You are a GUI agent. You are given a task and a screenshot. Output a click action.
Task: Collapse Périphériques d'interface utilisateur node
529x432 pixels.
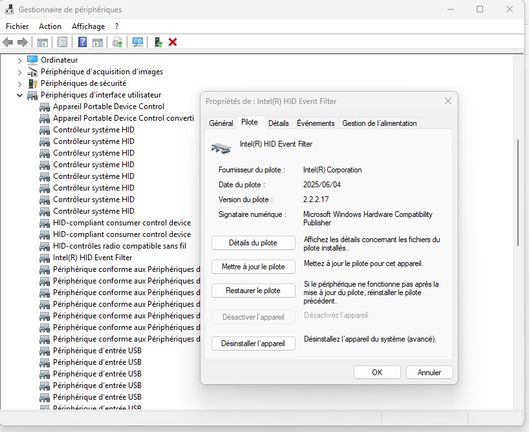[x=19, y=95]
